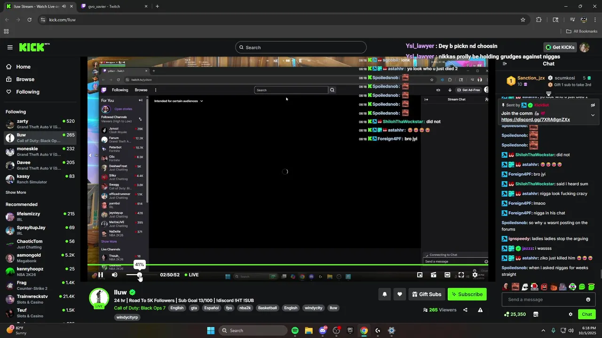Cast the stream via cast icon
Screen dimensions: 602x338
point(434,275)
